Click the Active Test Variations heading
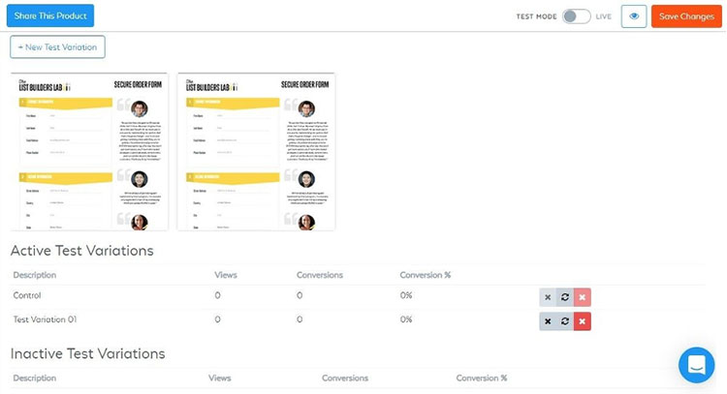This screenshot has width=727, height=394. (x=82, y=251)
